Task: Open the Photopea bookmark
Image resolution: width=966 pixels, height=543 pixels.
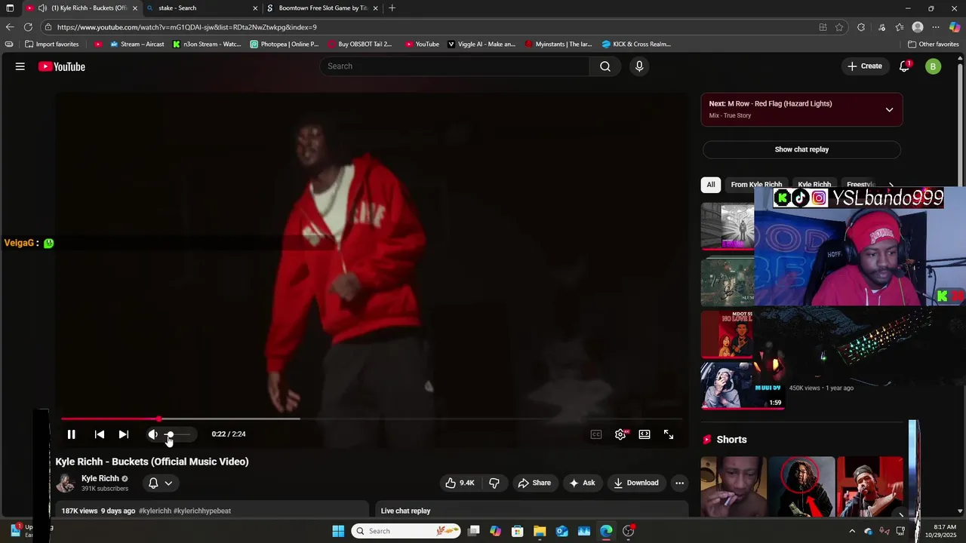Action: pos(285,44)
